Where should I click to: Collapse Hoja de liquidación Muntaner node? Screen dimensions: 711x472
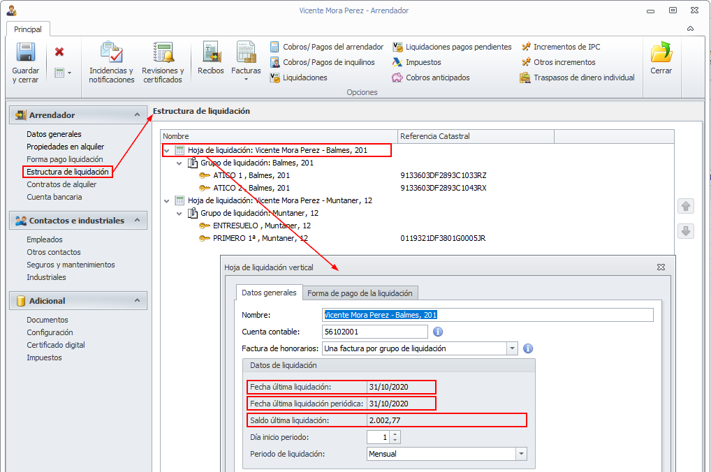[x=166, y=201]
